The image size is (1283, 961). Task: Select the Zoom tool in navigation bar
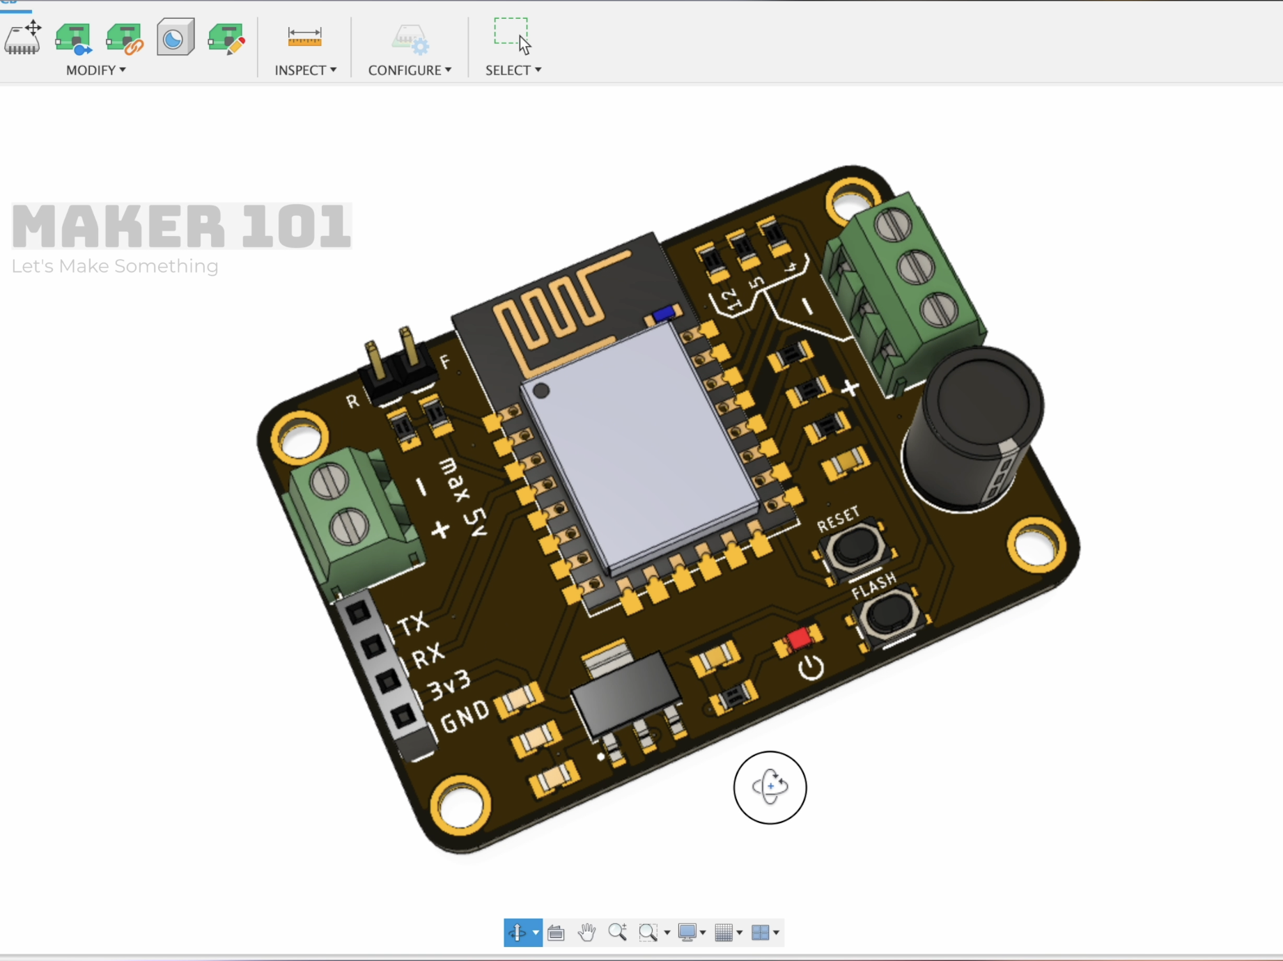click(x=617, y=932)
